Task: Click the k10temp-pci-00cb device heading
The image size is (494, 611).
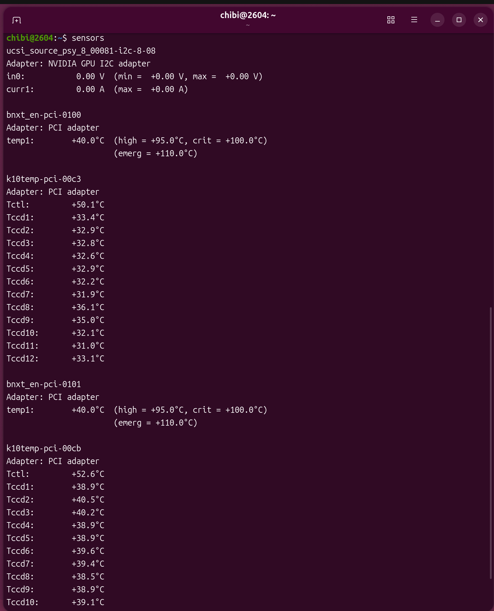Action: pos(44,449)
